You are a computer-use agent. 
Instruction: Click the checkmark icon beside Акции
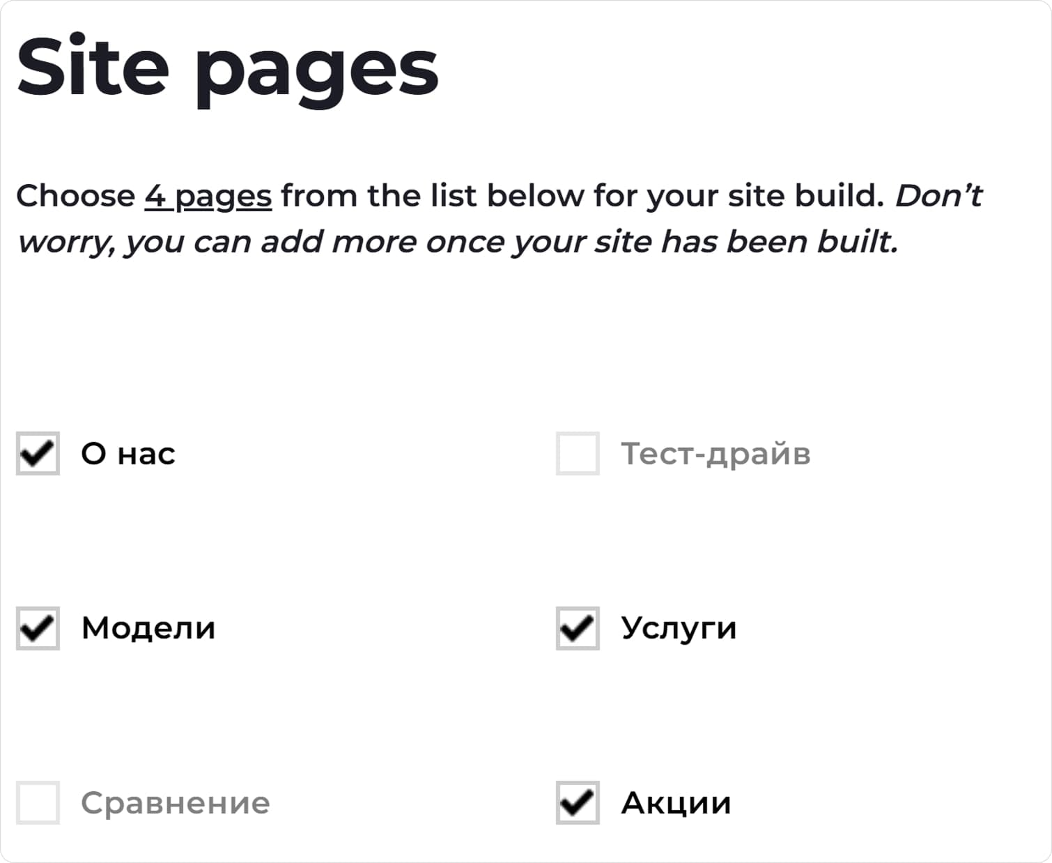pyautogui.click(x=577, y=803)
